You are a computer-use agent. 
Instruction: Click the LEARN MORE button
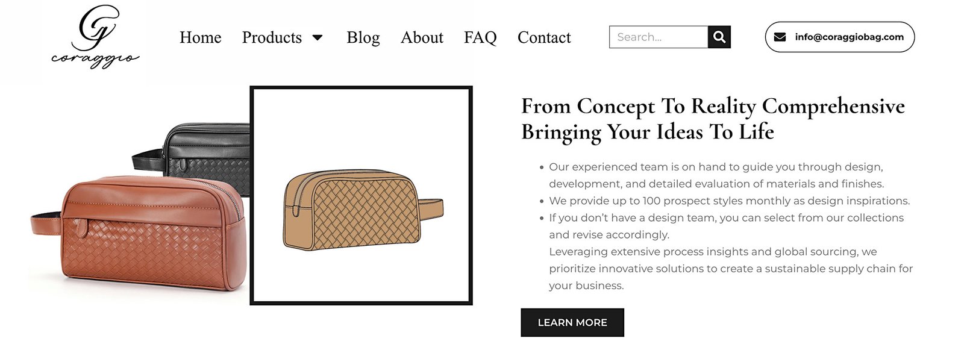point(572,322)
